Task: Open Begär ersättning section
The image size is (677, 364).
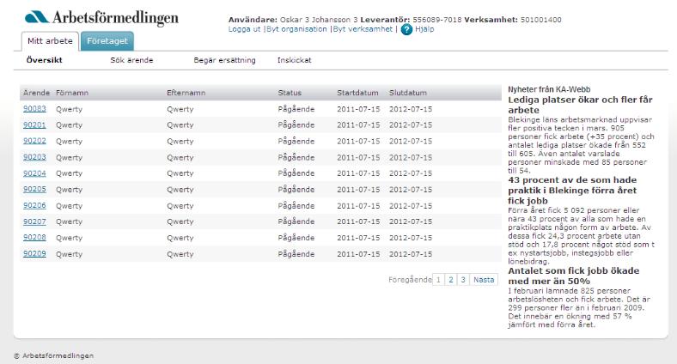Action: (224, 60)
